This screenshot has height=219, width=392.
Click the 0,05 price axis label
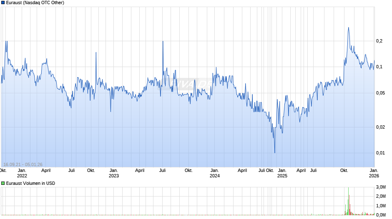click(380, 93)
